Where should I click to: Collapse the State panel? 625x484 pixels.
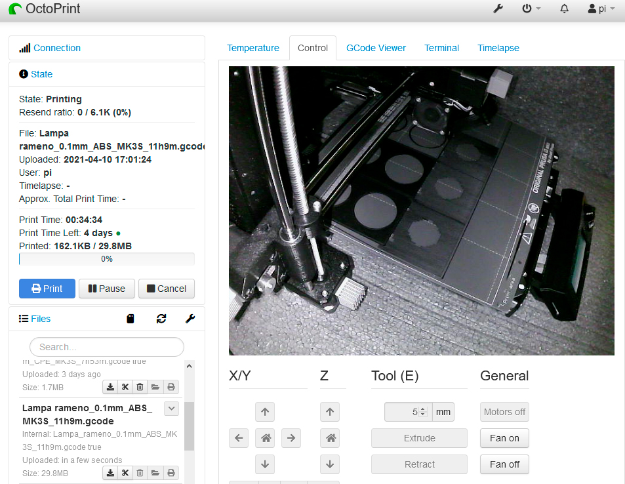point(41,74)
